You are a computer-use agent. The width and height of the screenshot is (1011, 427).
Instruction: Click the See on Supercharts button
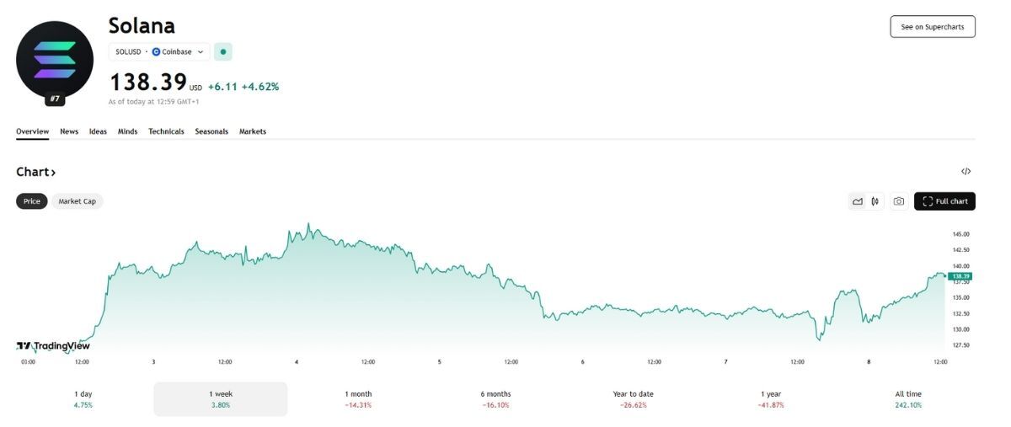tap(933, 27)
